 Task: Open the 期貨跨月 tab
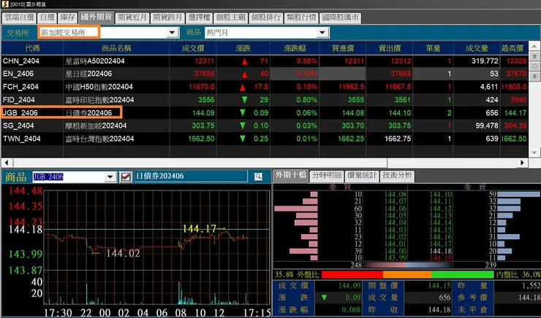167,18
